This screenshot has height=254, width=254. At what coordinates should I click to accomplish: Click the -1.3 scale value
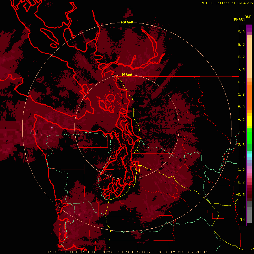[240, 207]
